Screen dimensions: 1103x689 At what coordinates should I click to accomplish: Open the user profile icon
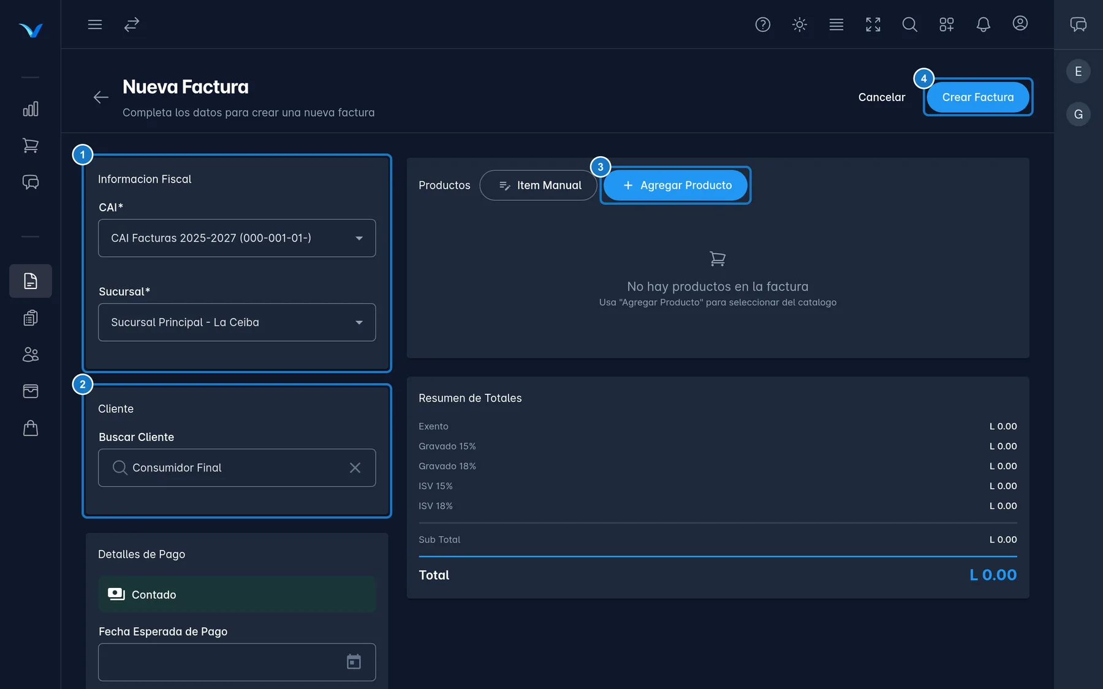coord(1020,23)
